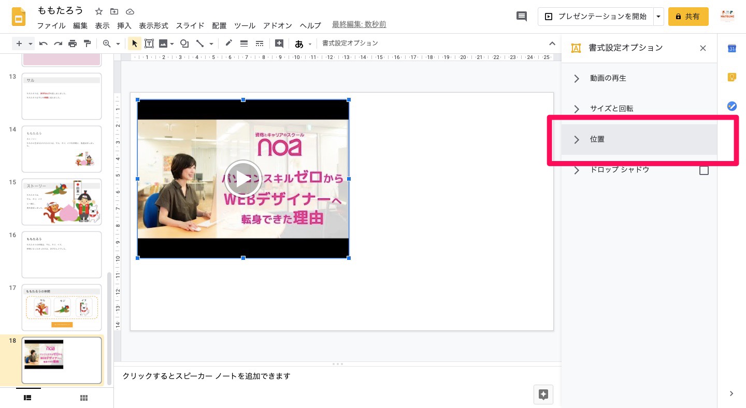
Task: Open the ヘルプ menu
Action: click(310, 25)
